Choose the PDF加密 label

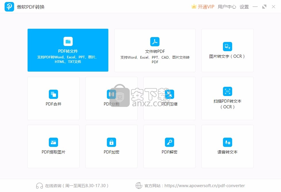coord(111,152)
